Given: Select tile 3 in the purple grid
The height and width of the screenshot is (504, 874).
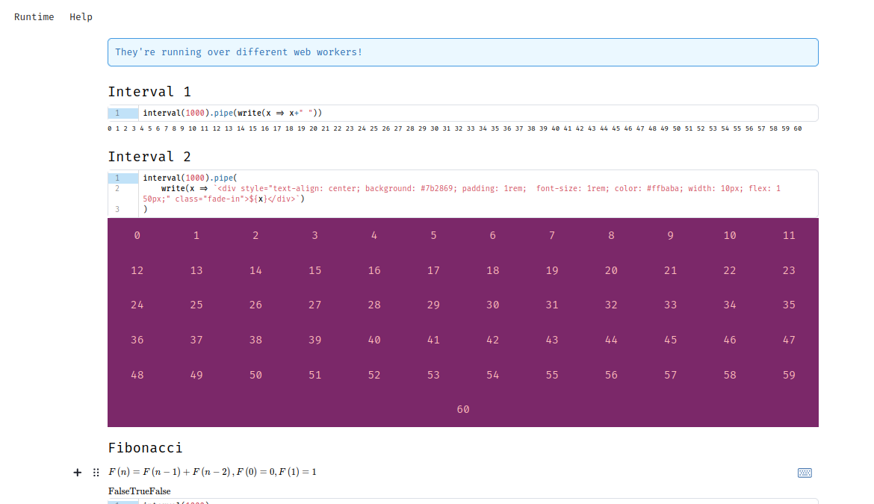Looking at the screenshot, I should point(315,235).
